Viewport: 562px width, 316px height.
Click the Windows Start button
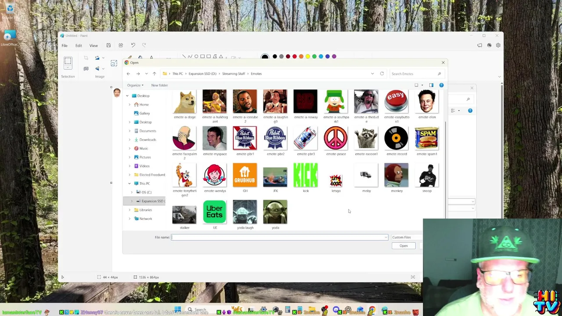tap(177, 310)
